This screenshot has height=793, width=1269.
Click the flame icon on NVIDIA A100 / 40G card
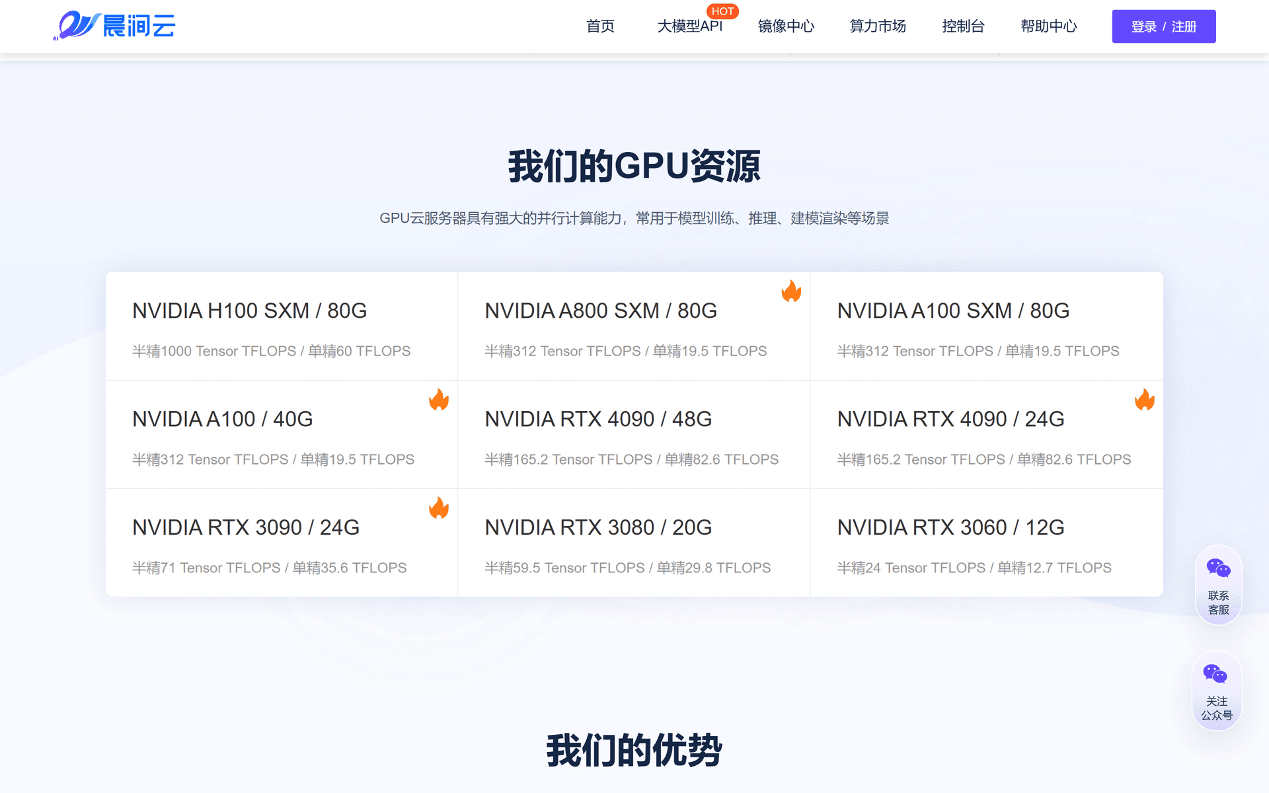(439, 399)
